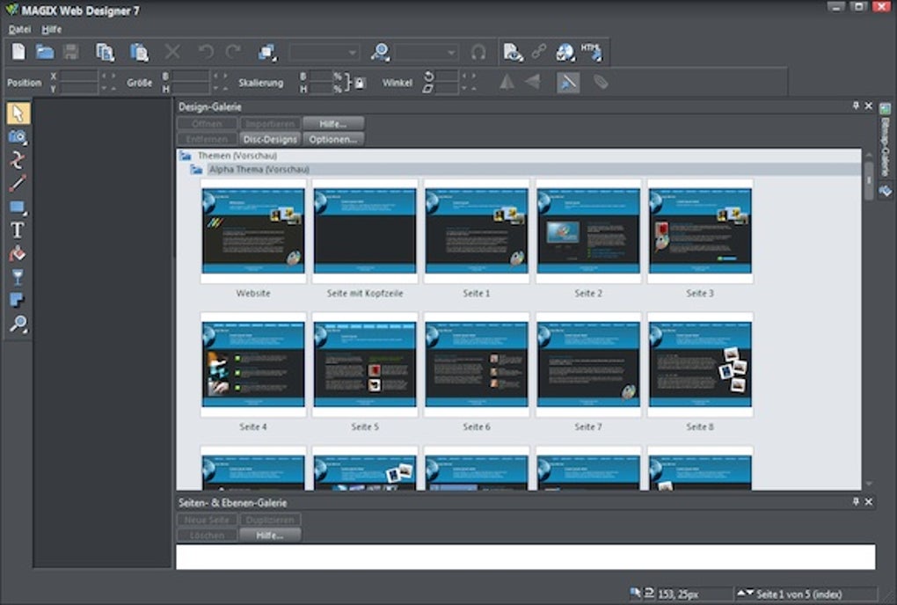
Task: Click the New document icon
Action: pos(18,52)
